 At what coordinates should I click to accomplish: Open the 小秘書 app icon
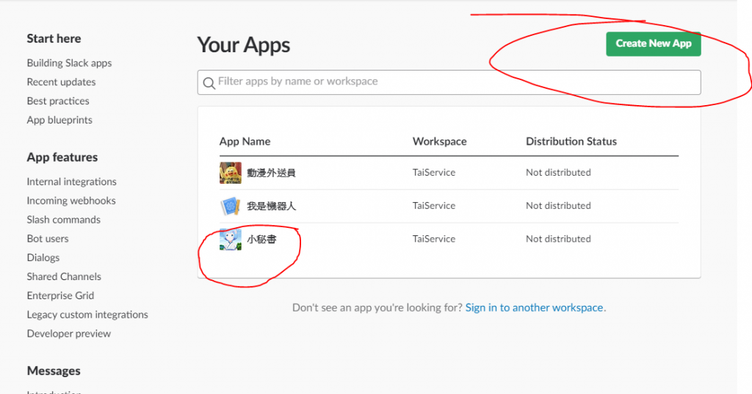(x=230, y=240)
